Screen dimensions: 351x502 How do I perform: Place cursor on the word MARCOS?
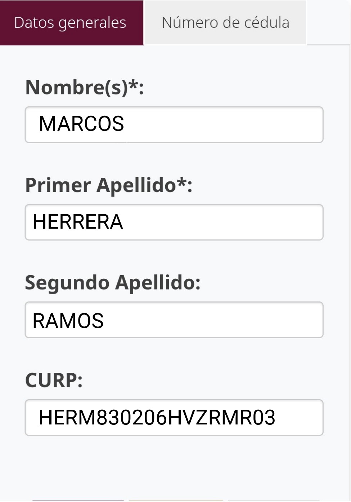click(x=81, y=124)
